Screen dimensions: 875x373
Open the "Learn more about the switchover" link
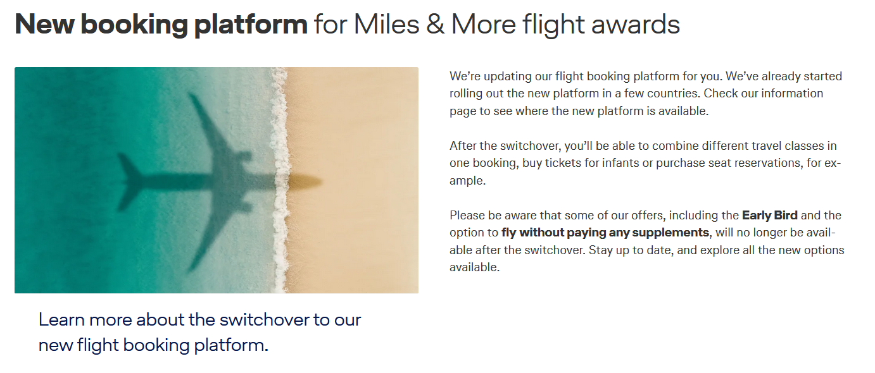[199, 319]
